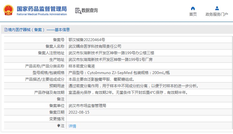The image size is (233, 134).
Task: Click the 备注 row label
Action: [x=61, y=99]
